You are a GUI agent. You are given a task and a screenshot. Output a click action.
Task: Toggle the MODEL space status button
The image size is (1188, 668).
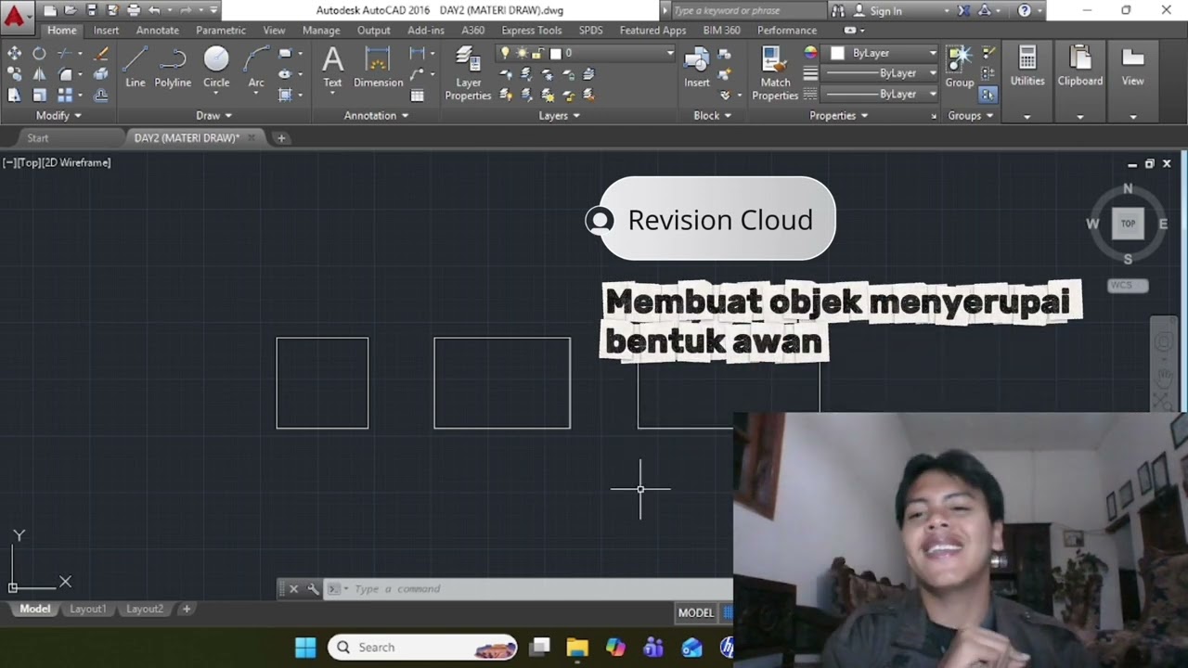696,612
